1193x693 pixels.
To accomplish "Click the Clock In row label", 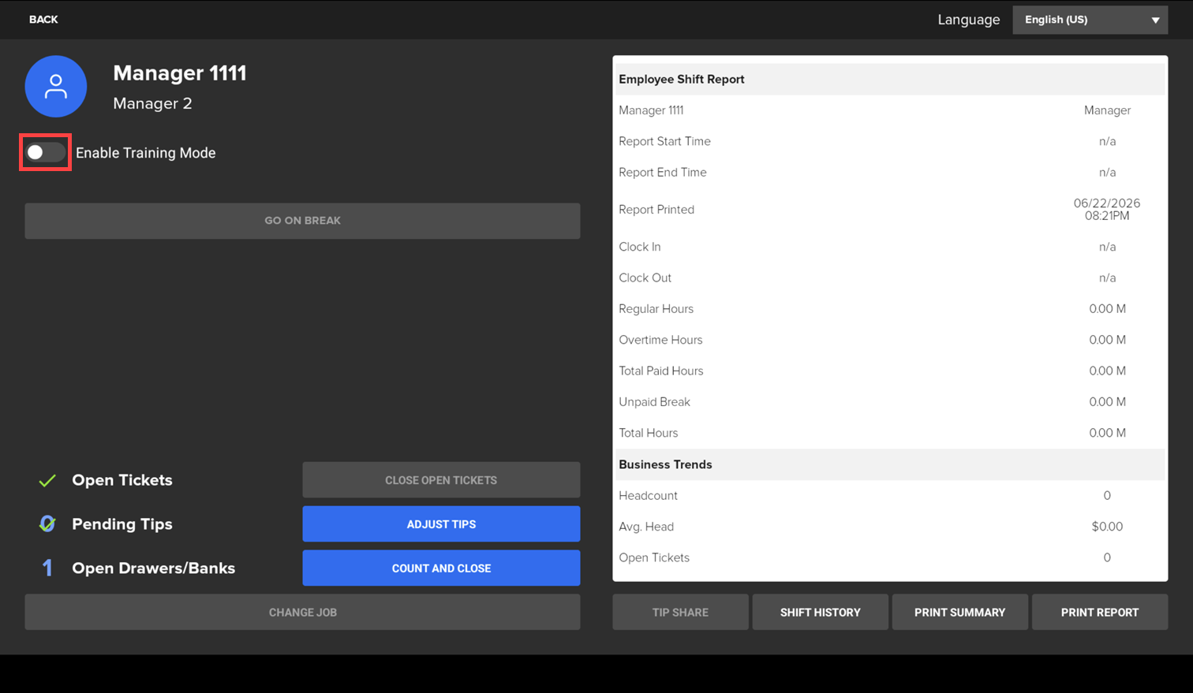I will click(640, 247).
